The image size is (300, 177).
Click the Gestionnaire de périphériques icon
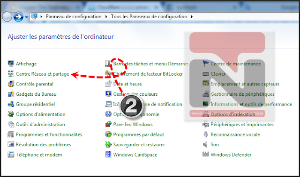[x=206, y=94]
